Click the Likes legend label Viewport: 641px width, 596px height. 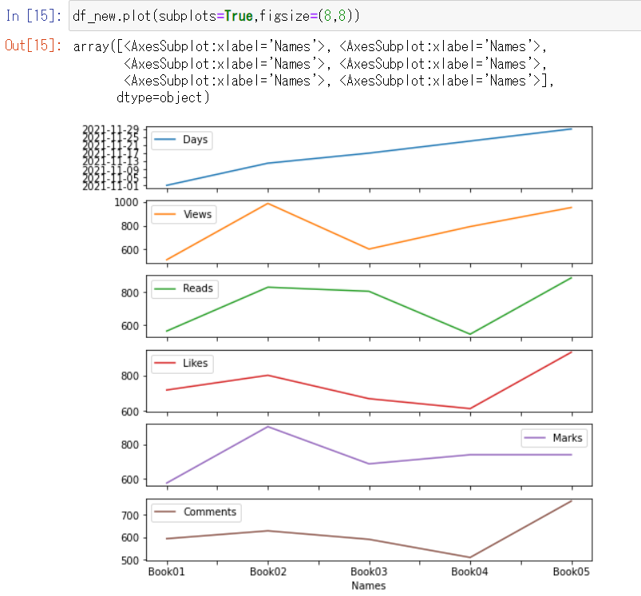(x=196, y=364)
